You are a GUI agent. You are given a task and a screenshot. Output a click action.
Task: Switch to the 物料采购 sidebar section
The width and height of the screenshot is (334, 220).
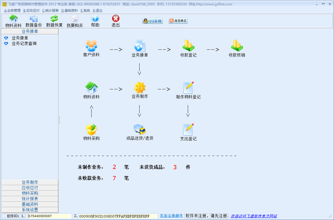click(x=30, y=193)
